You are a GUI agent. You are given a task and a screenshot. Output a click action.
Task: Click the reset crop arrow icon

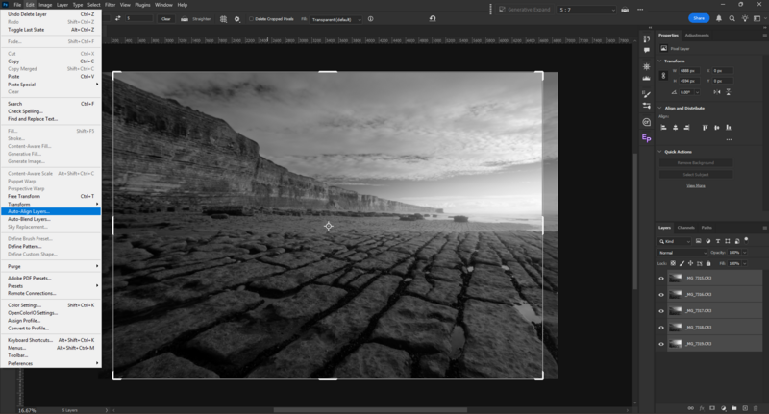click(433, 18)
